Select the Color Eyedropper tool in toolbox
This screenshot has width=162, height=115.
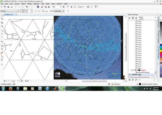2,53
